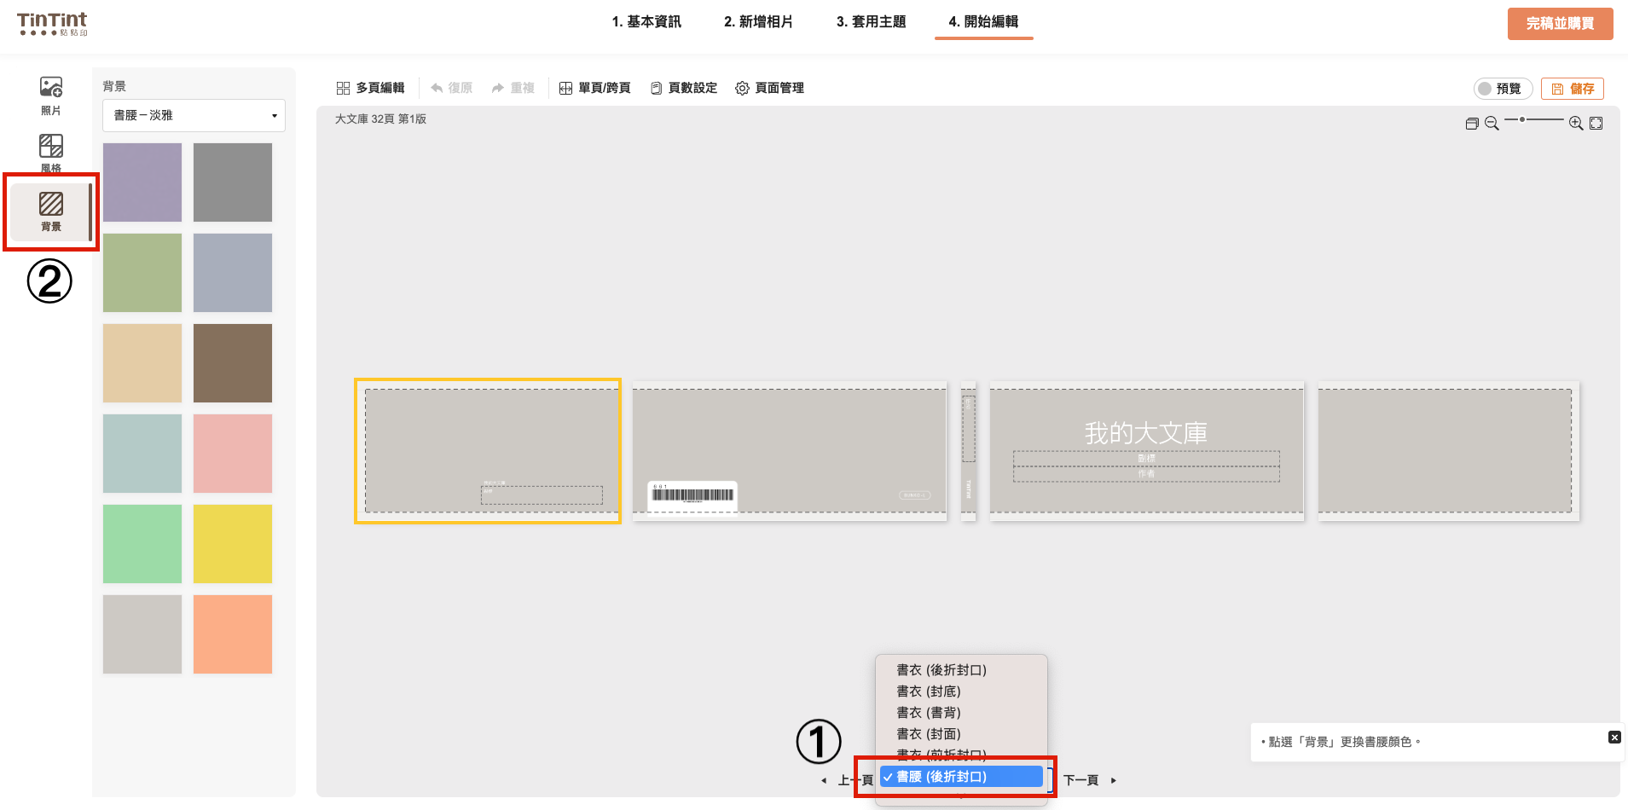Click the zoom-out magnifier icon

(1492, 124)
